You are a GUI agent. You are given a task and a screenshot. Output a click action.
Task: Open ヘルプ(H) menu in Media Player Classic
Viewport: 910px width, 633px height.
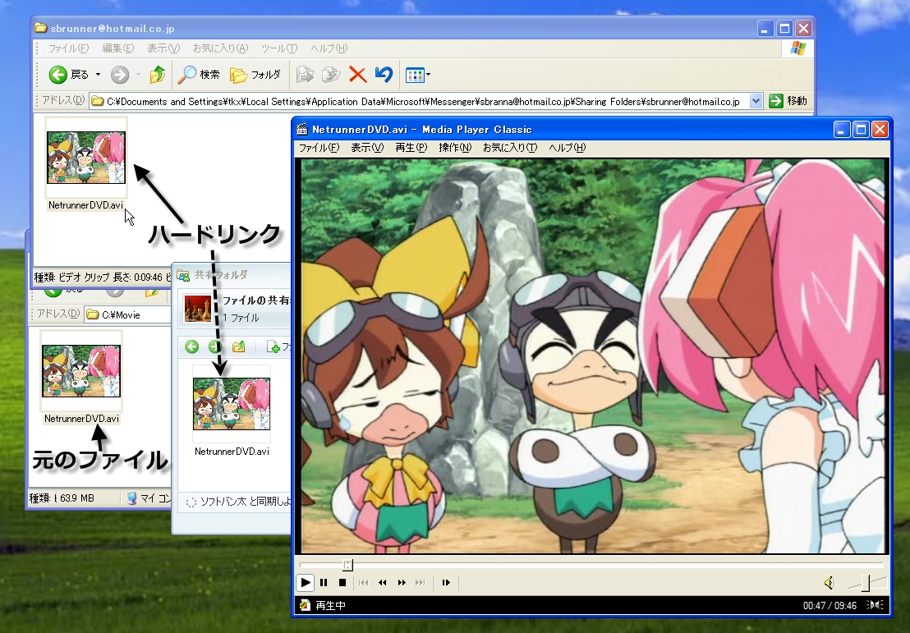tap(567, 147)
